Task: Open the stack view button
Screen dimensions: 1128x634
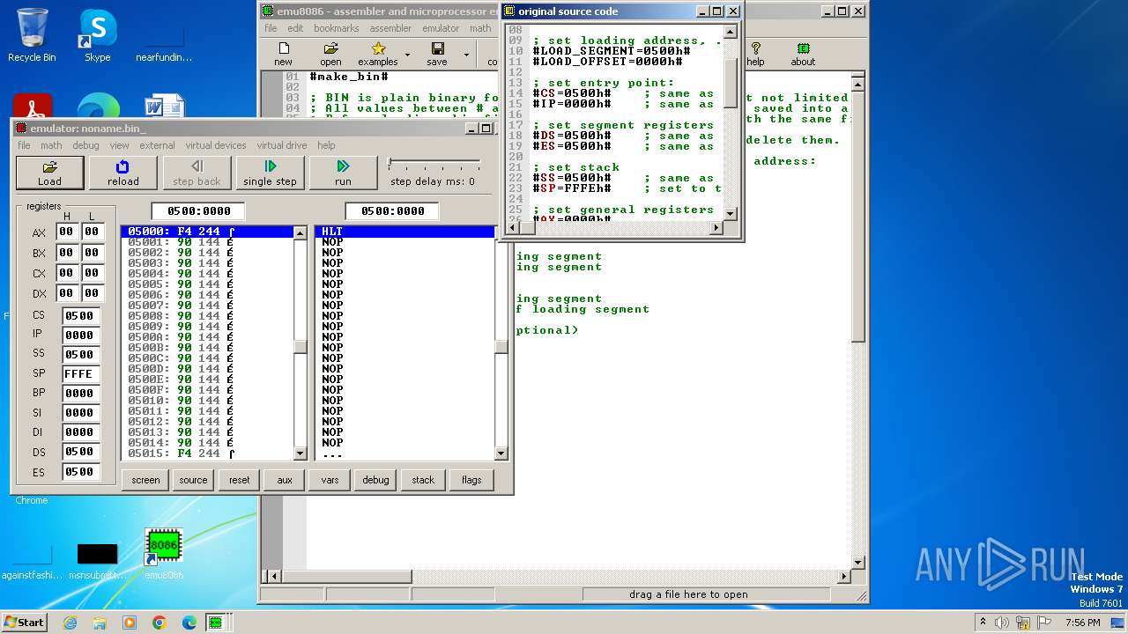Action: (x=423, y=480)
